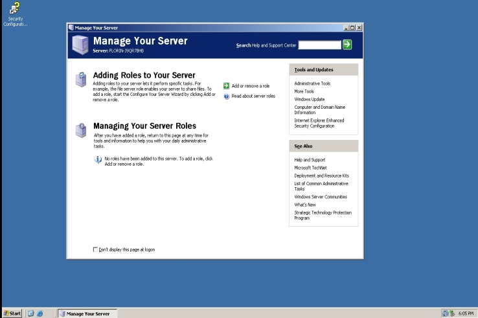The image size is (478, 318).
Task: Click the large server icon in the header
Action: click(x=80, y=45)
